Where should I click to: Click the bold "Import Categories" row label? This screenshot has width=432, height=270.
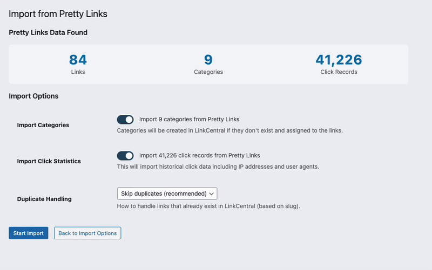point(43,125)
